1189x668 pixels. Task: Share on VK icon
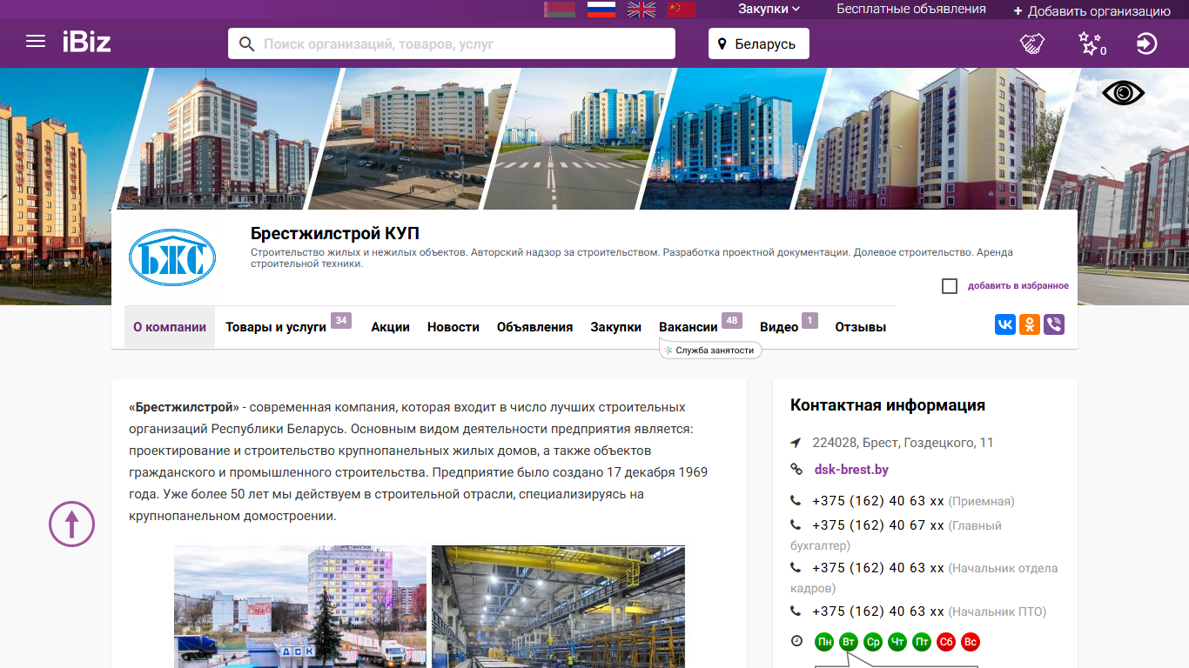click(x=1005, y=325)
